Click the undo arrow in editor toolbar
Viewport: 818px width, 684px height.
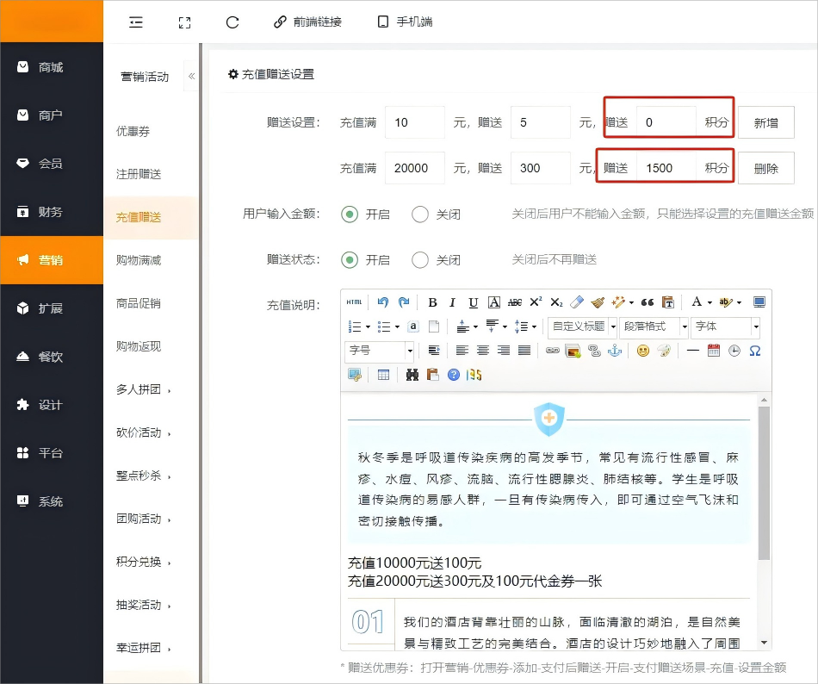pos(383,302)
